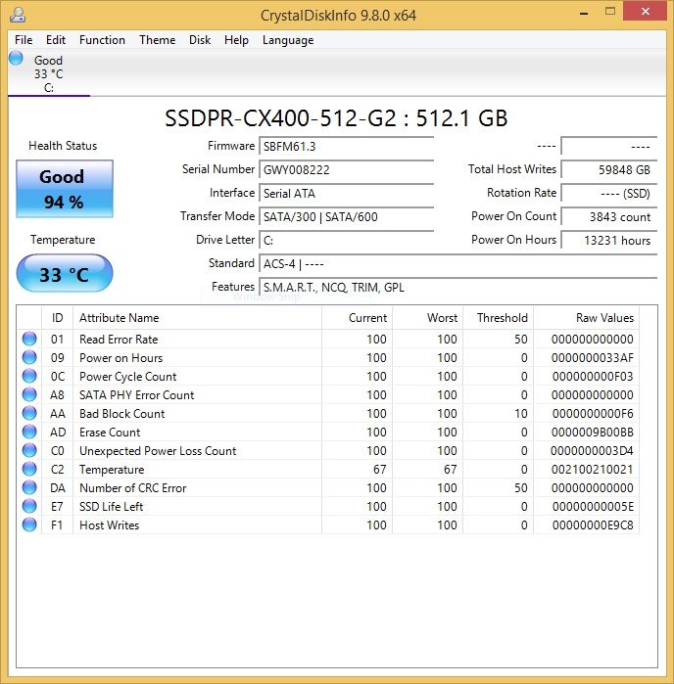Screen dimensions: 674x684
Task: Click the status orb for SATA PHY Error Count
Action: (29, 394)
